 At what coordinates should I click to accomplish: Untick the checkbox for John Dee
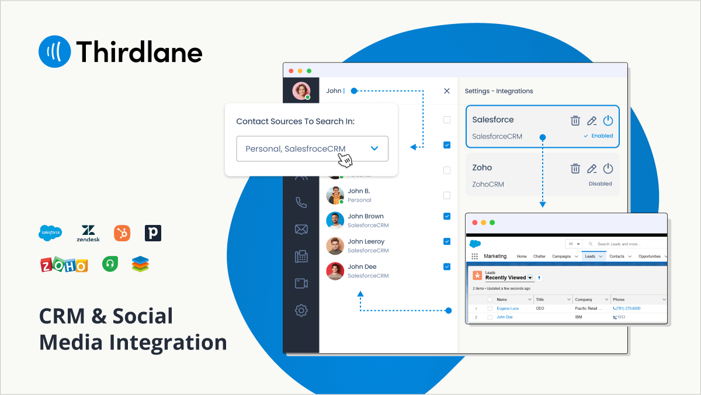coord(447,266)
